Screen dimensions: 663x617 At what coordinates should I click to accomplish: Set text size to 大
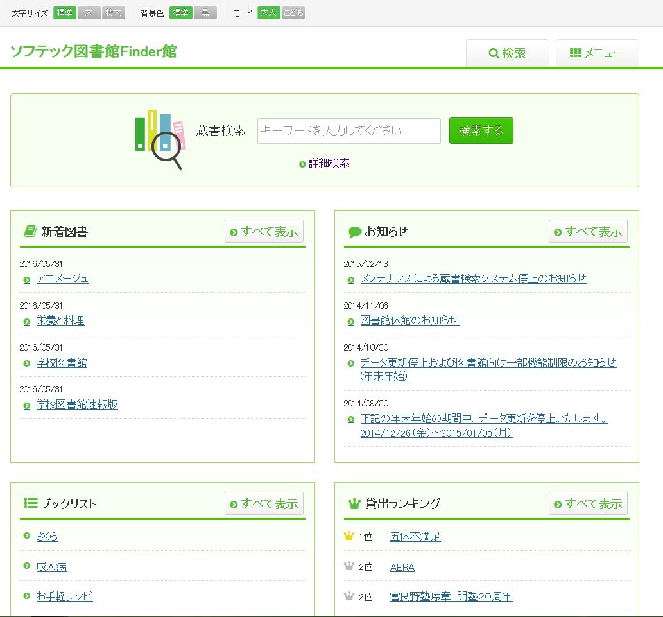pos(89,13)
